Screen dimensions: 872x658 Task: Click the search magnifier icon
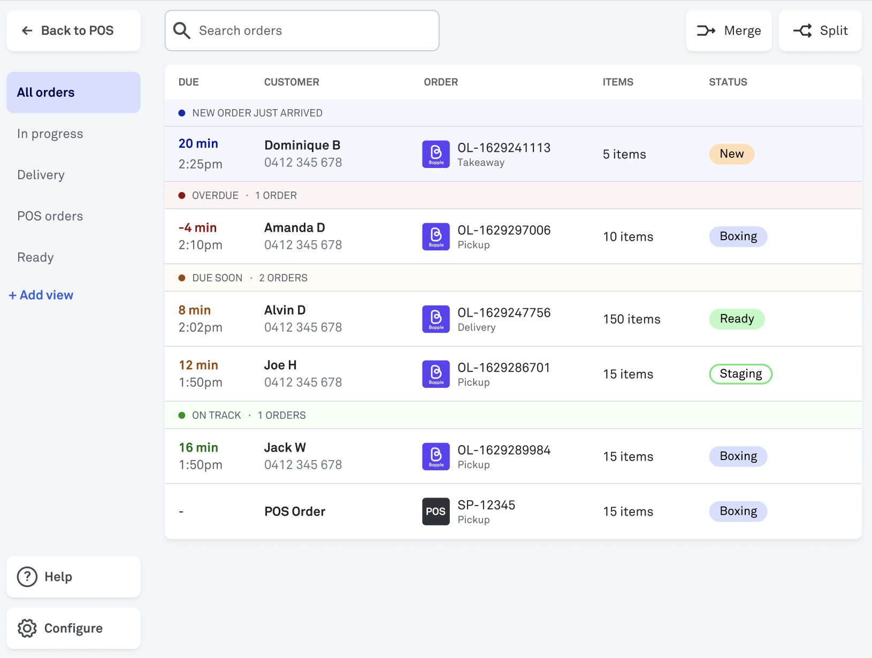182,30
